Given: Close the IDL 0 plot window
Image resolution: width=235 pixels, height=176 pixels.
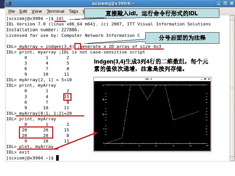Looking at the screenshot, I should coord(209,79).
